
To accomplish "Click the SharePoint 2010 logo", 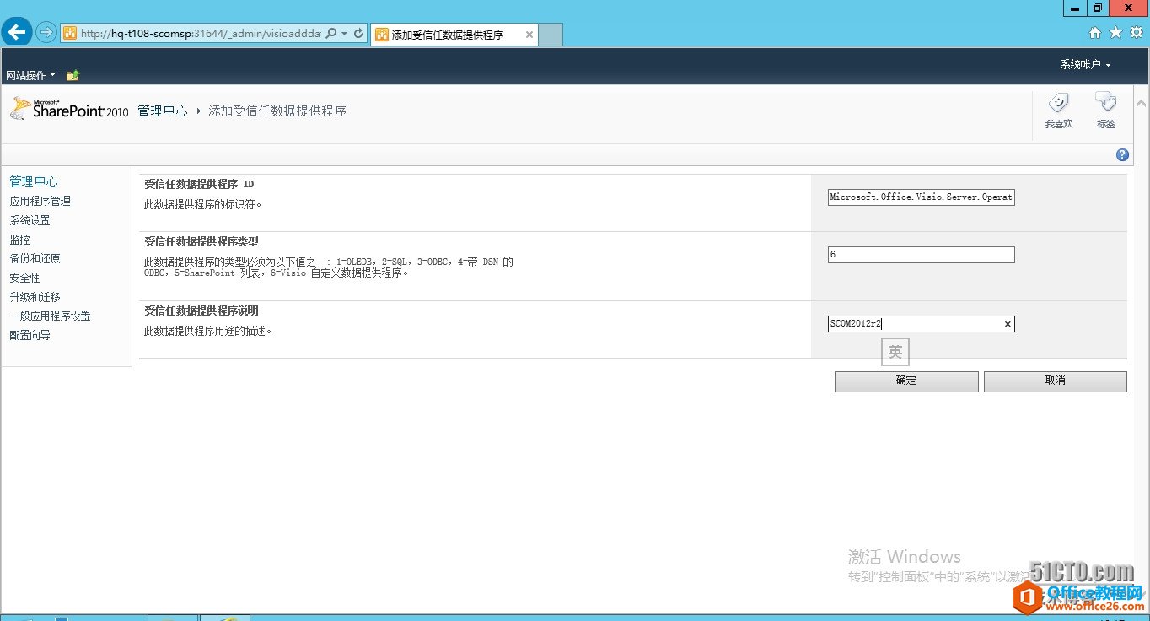I will pyautogui.click(x=69, y=109).
